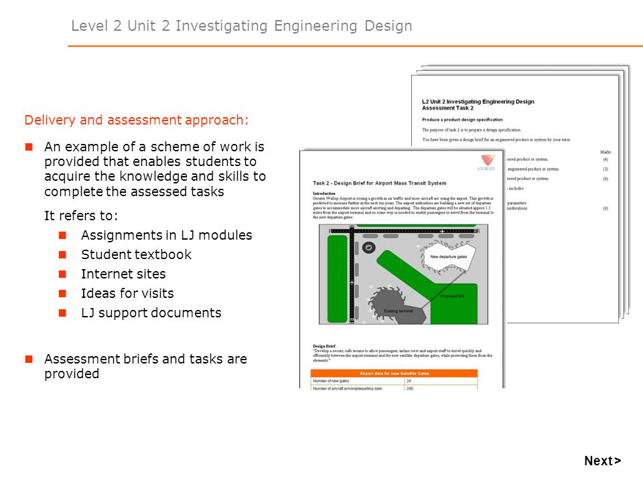Screen dimensions: 643x482
Task: Click 'Assignments in LJ modules' bullet
Action: (x=167, y=235)
